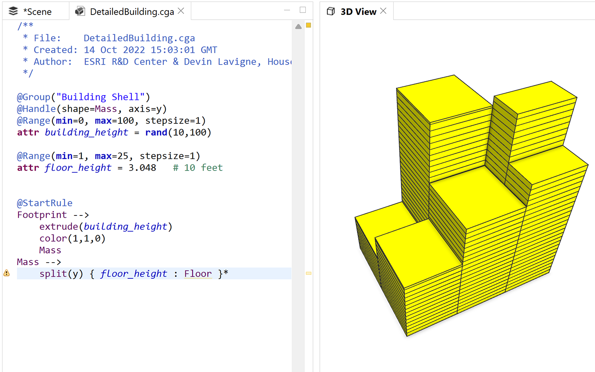The image size is (595, 372).
Task: Click the warning icon beside split line
Action: pyautogui.click(x=7, y=273)
